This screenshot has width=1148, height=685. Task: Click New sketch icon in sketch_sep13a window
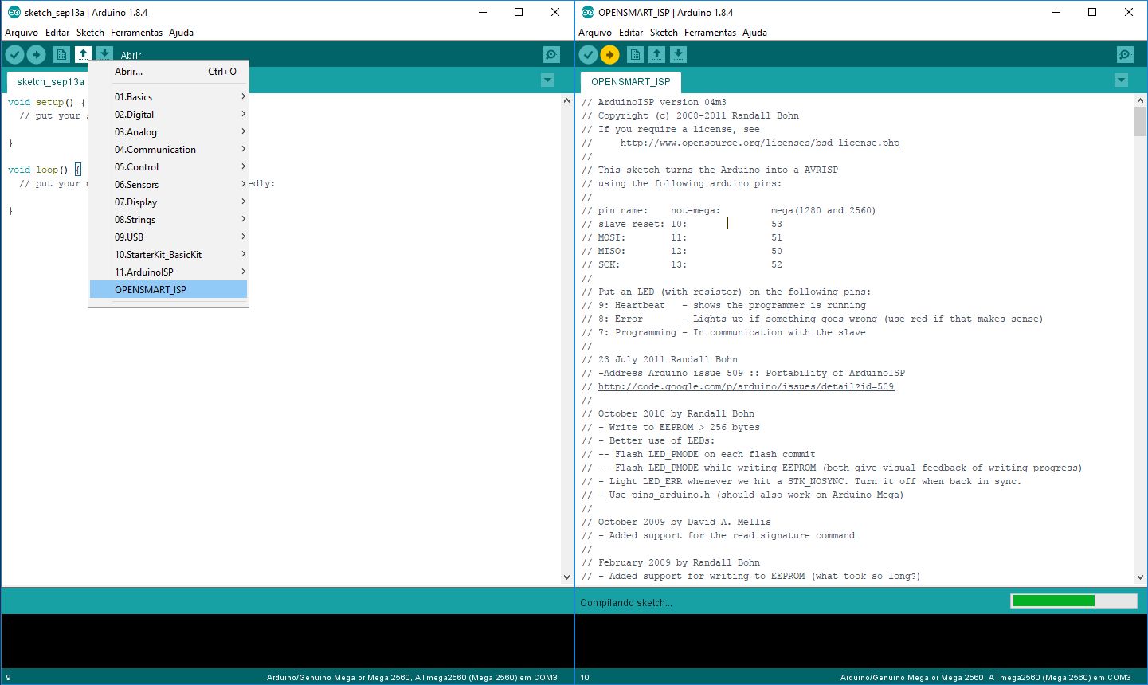(61, 54)
